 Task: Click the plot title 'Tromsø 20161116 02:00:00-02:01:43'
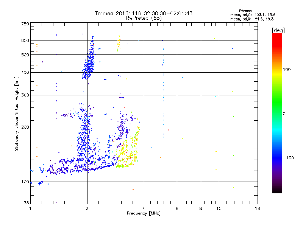point(144,13)
